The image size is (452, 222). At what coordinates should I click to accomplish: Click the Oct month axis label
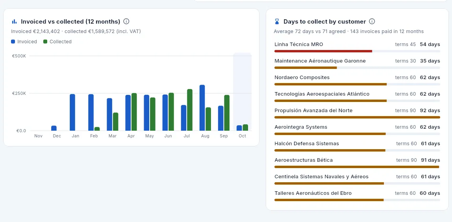pyautogui.click(x=242, y=136)
